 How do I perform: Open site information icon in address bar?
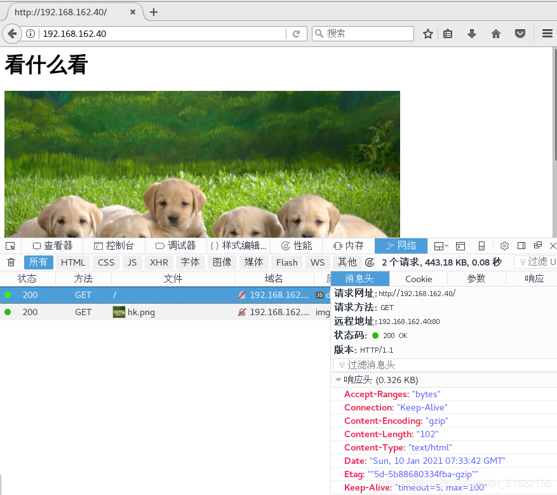pos(30,34)
